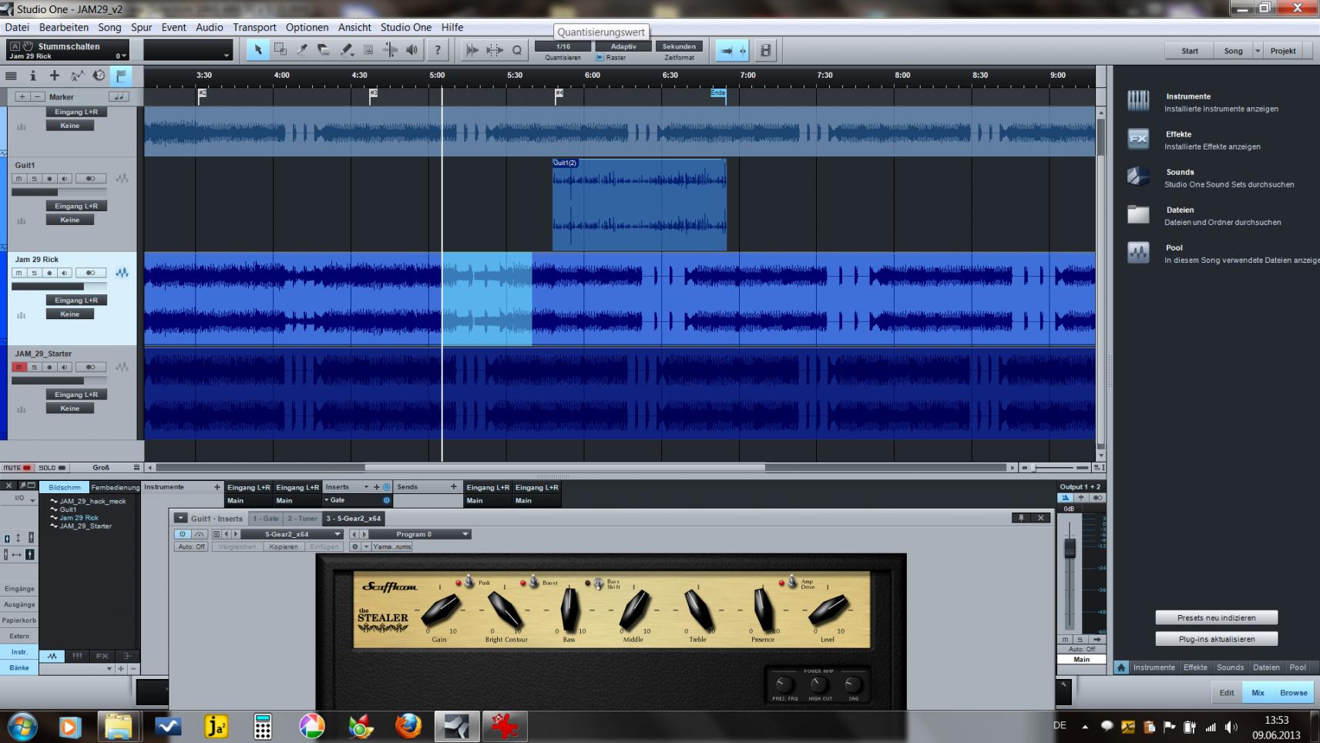Image resolution: width=1320 pixels, height=743 pixels.
Task: Open the track inspector info icon
Action: click(x=32, y=76)
